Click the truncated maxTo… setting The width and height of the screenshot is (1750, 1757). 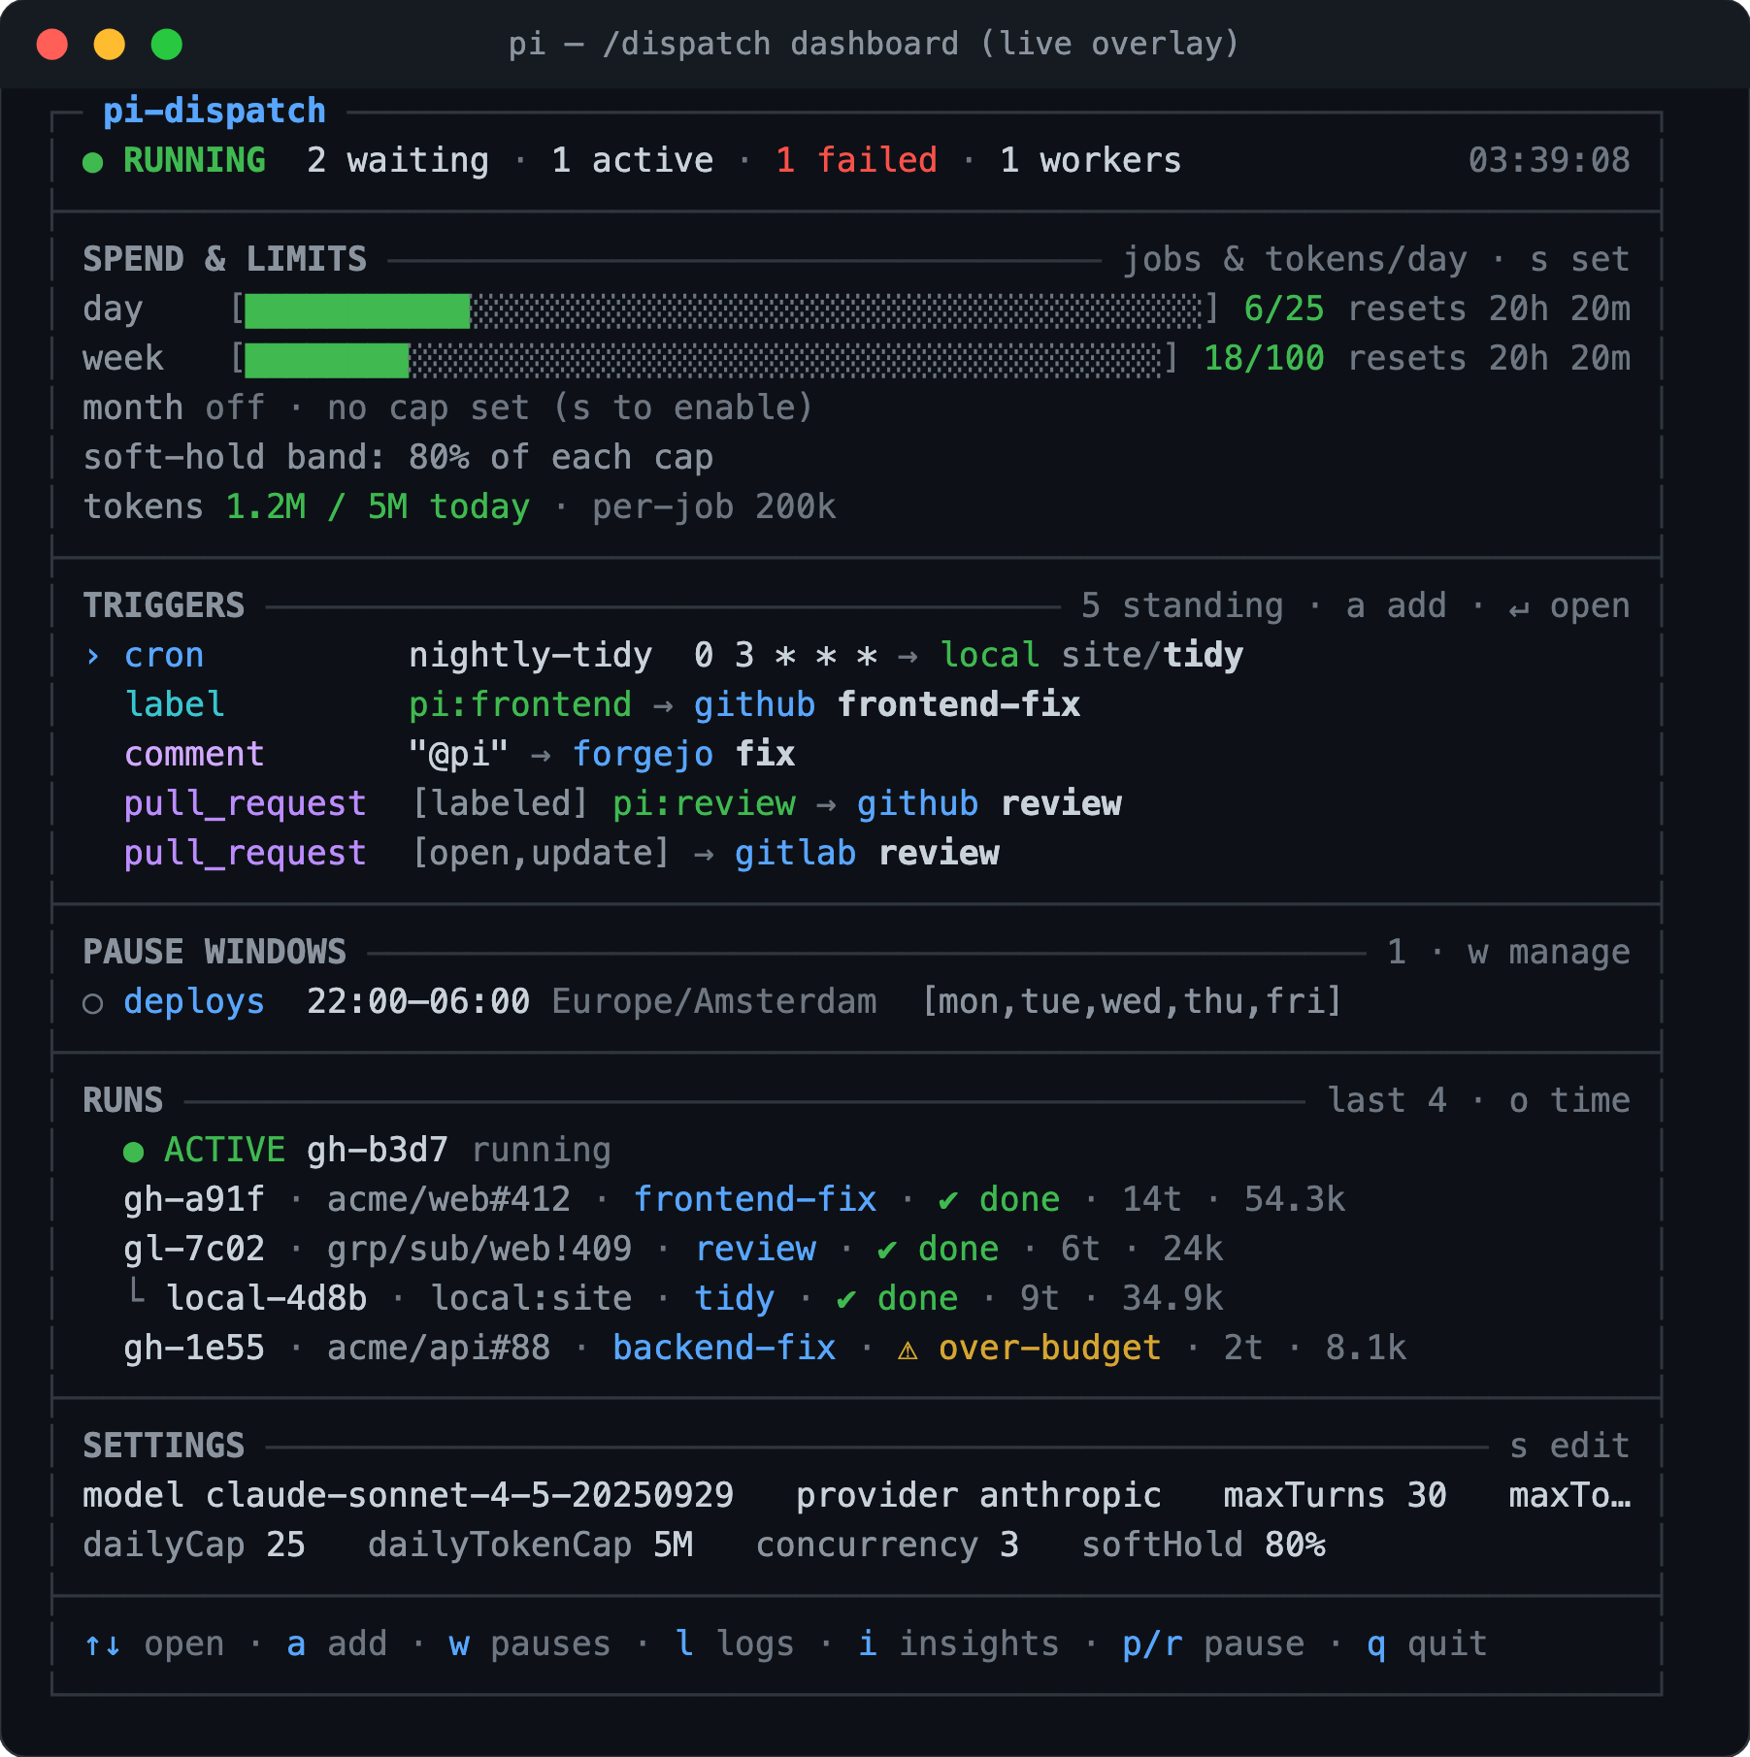click(x=1569, y=1495)
